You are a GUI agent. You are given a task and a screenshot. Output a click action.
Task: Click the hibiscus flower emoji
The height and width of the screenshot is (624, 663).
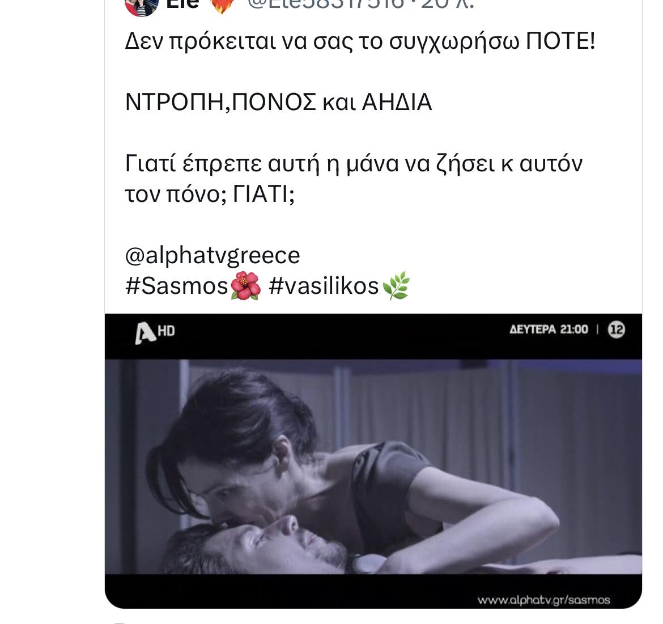pyautogui.click(x=245, y=286)
